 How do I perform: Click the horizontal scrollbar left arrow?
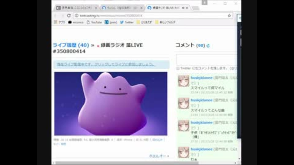click(x=54, y=163)
